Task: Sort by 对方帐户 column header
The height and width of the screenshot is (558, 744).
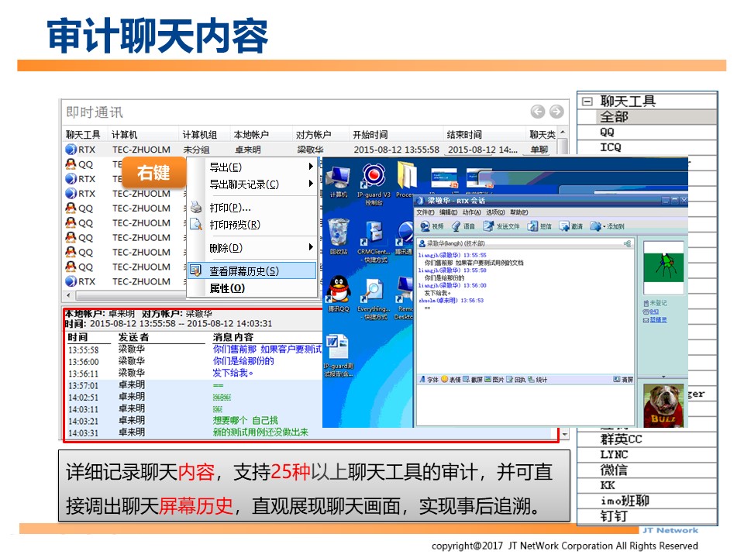Action: pos(321,134)
